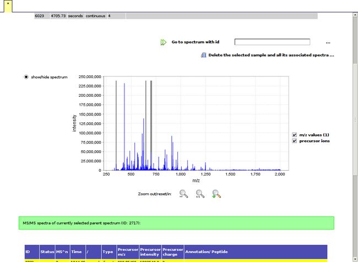Toggle the show/hide spectrum radio button
This screenshot has width=358, height=262.
pyautogui.click(x=26, y=77)
